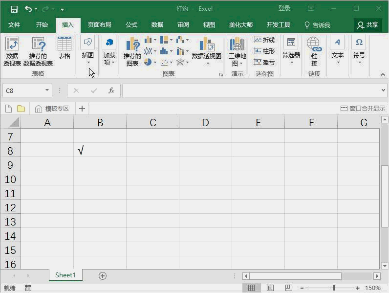The width and height of the screenshot is (389, 293).
Task: Click 登录 to sign in
Action: click(x=284, y=8)
